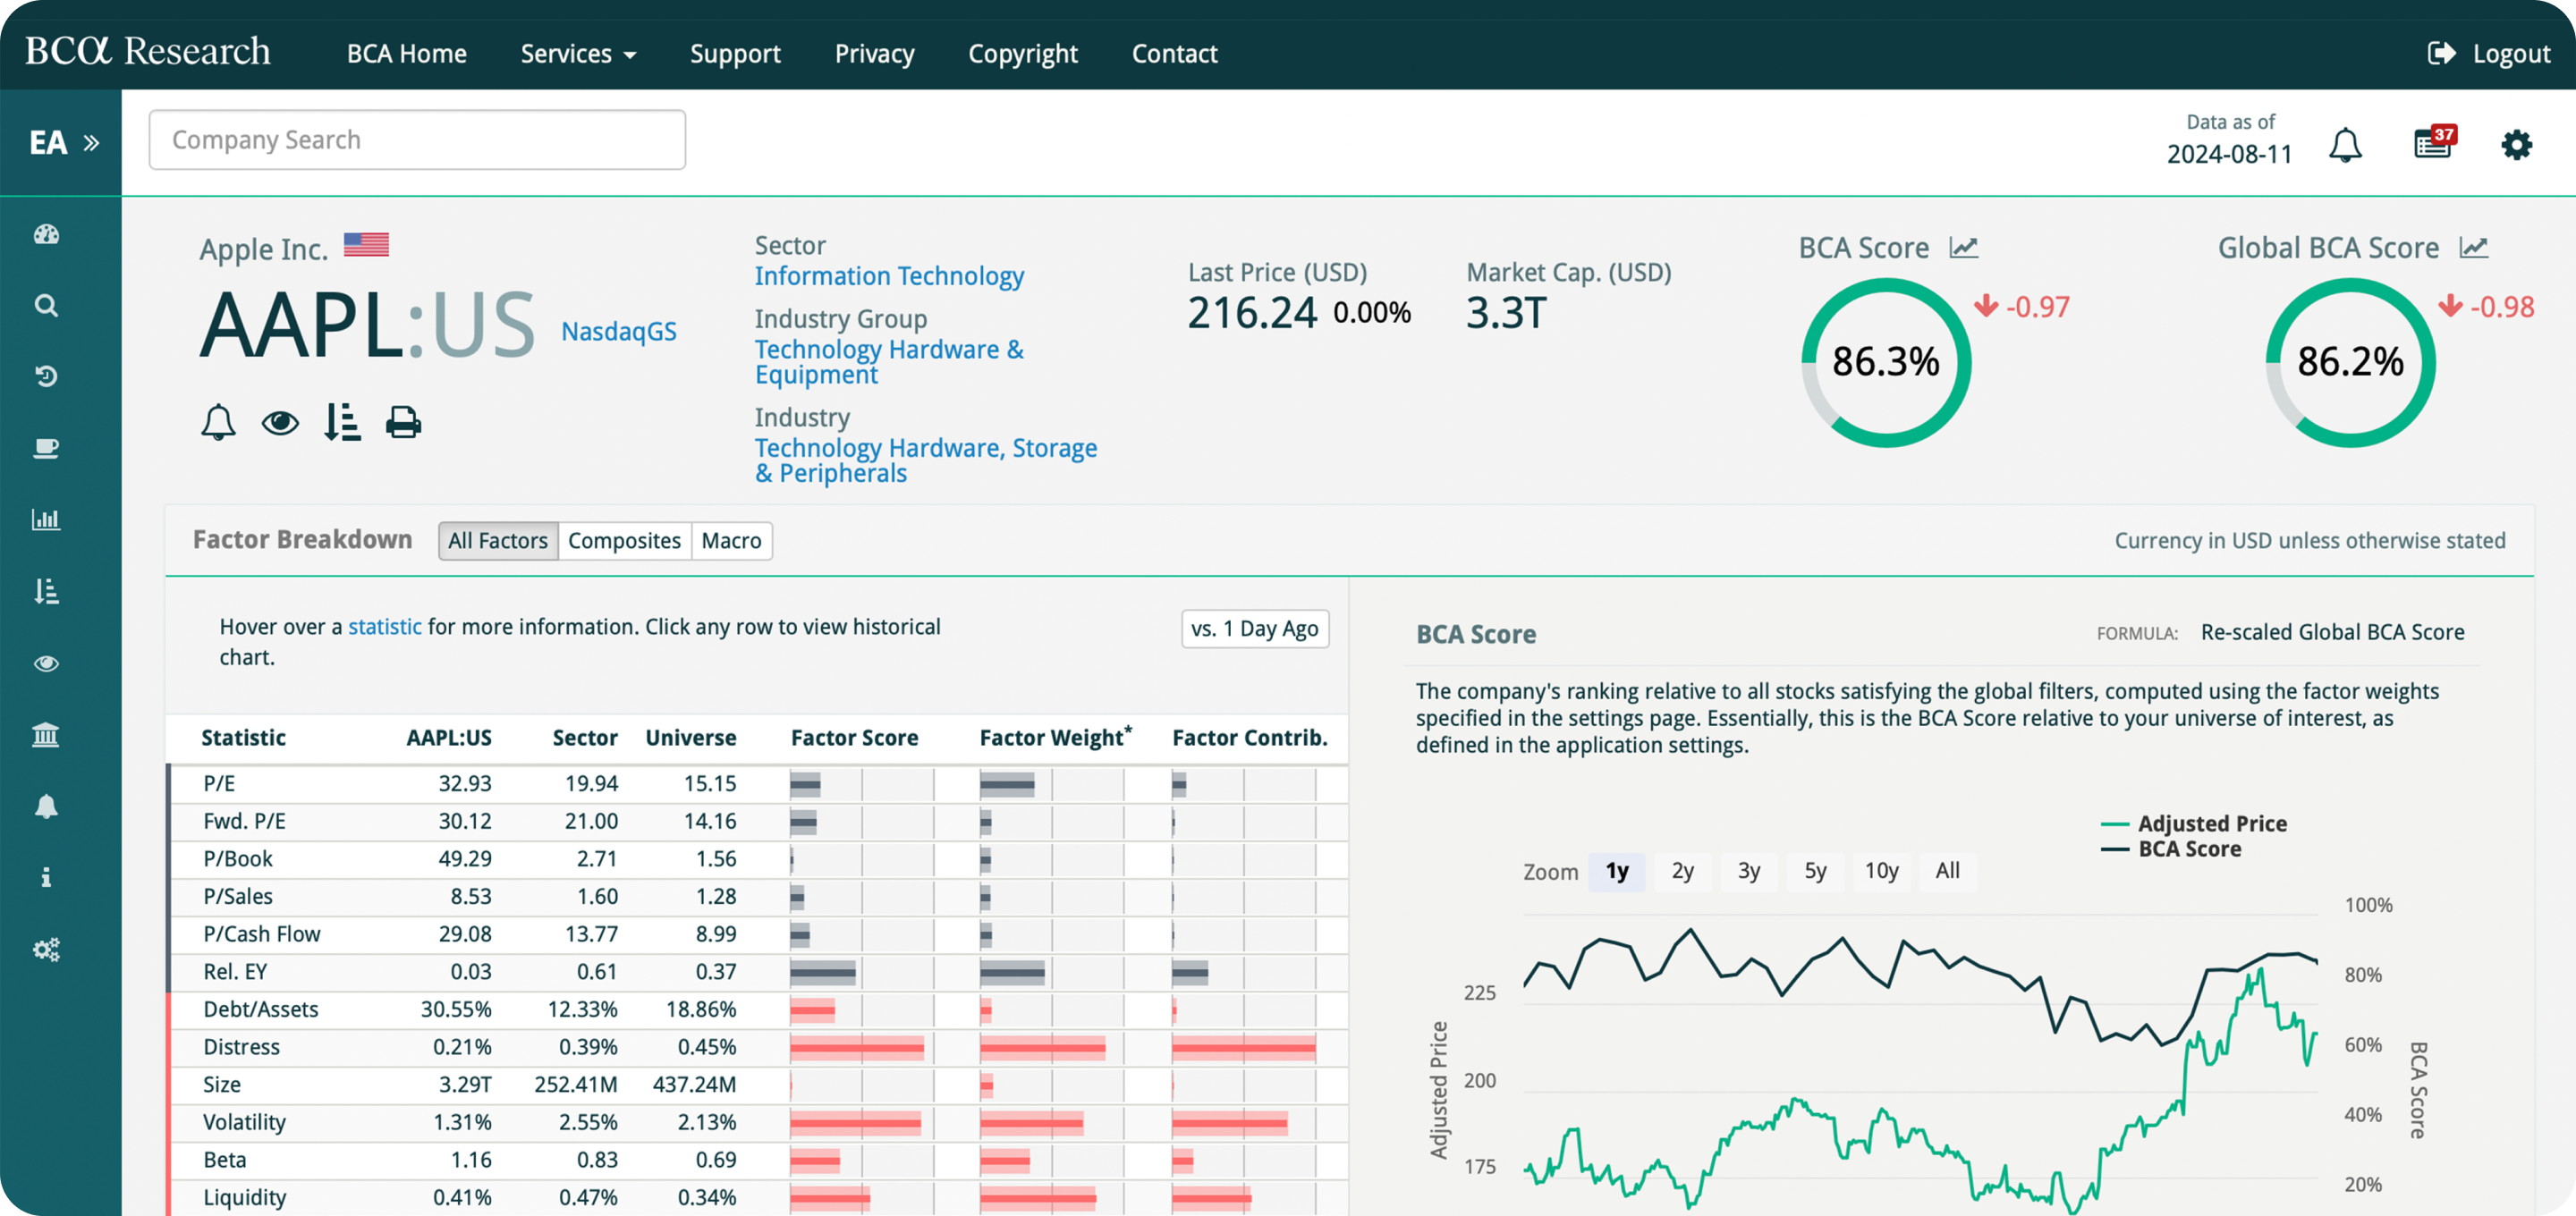This screenshot has height=1216, width=2576.
Task: Click the coffee cup icon in the sidebar
Action: point(46,448)
